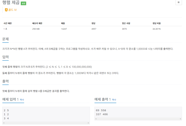Screen dimensions: 186x126
Task: Click the 3970 solvers value
Action: (124, 29)
